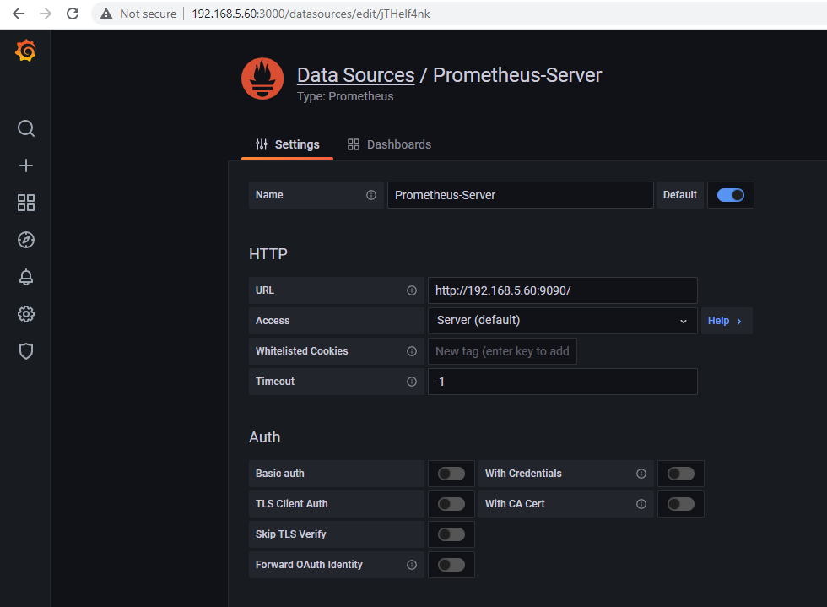This screenshot has height=607, width=827.
Task: Click the info icon beside With CA Cert
Action: [641, 504]
